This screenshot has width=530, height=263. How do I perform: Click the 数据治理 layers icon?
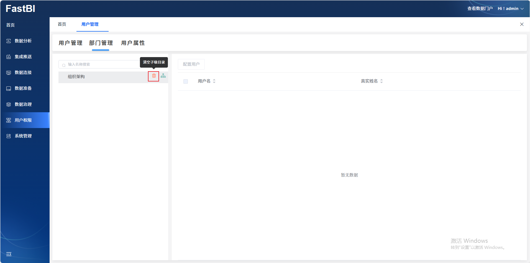tap(9, 104)
